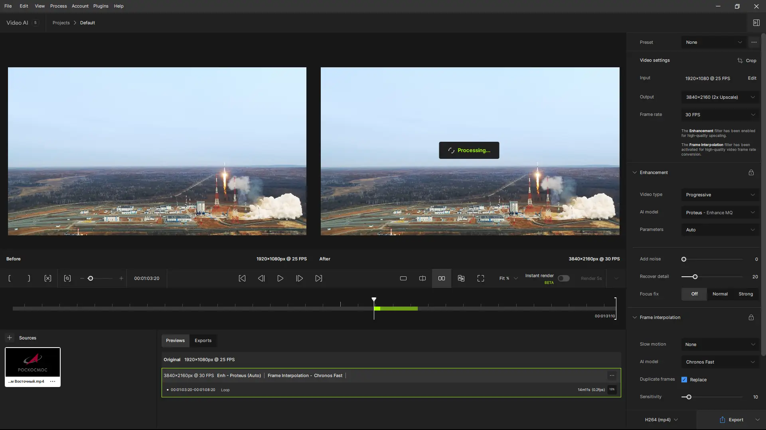Enable the Instant render toggle

563,278
